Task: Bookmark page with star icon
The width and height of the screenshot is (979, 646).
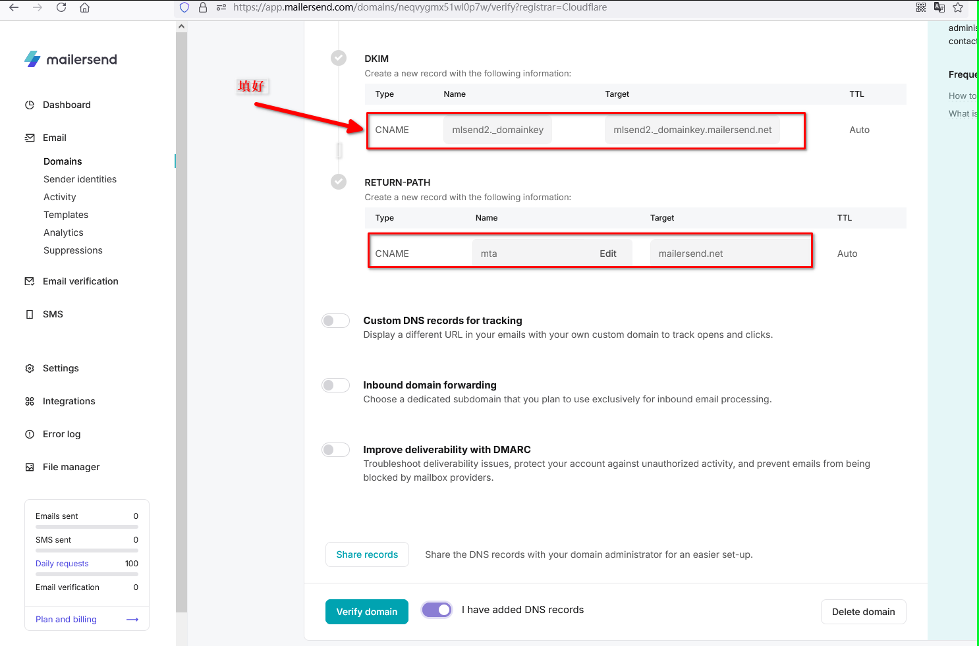Action: point(958,7)
